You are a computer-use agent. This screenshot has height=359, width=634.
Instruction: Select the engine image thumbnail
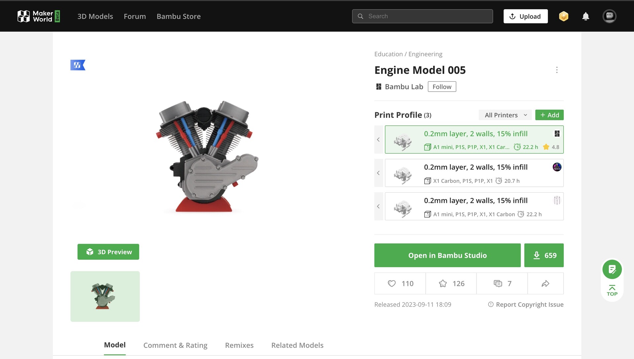[x=105, y=296]
